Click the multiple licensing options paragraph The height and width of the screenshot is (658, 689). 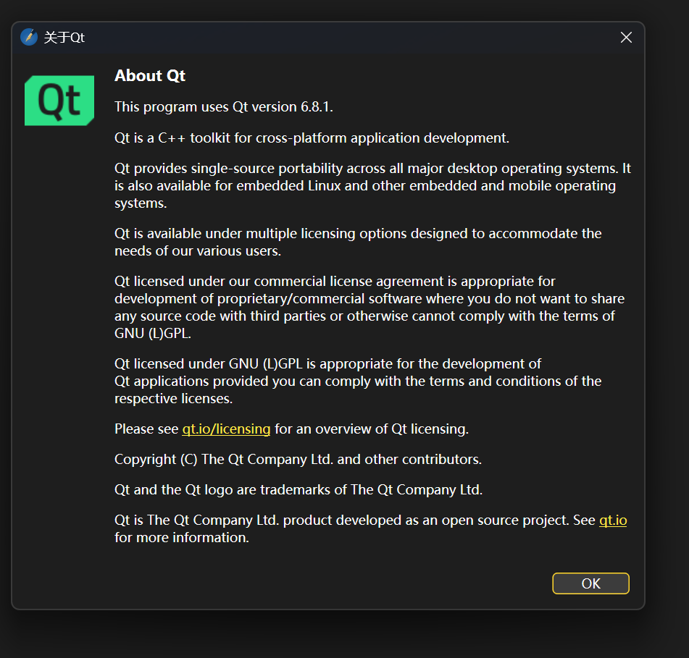[358, 242]
